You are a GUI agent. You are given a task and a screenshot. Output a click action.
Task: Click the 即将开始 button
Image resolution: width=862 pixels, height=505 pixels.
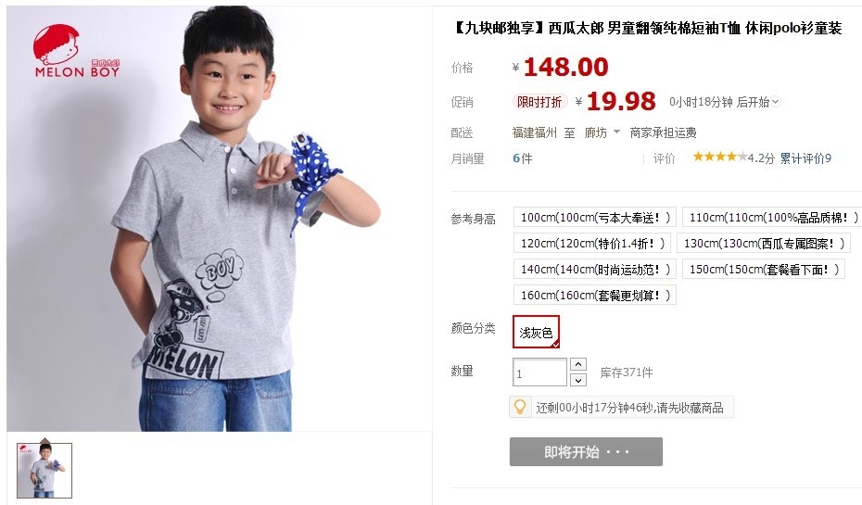click(x=586, y=451)
